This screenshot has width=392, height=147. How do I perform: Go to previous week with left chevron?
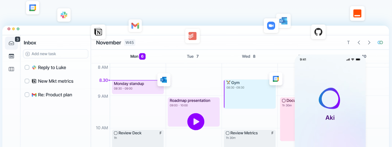click(x=359, y=43)
